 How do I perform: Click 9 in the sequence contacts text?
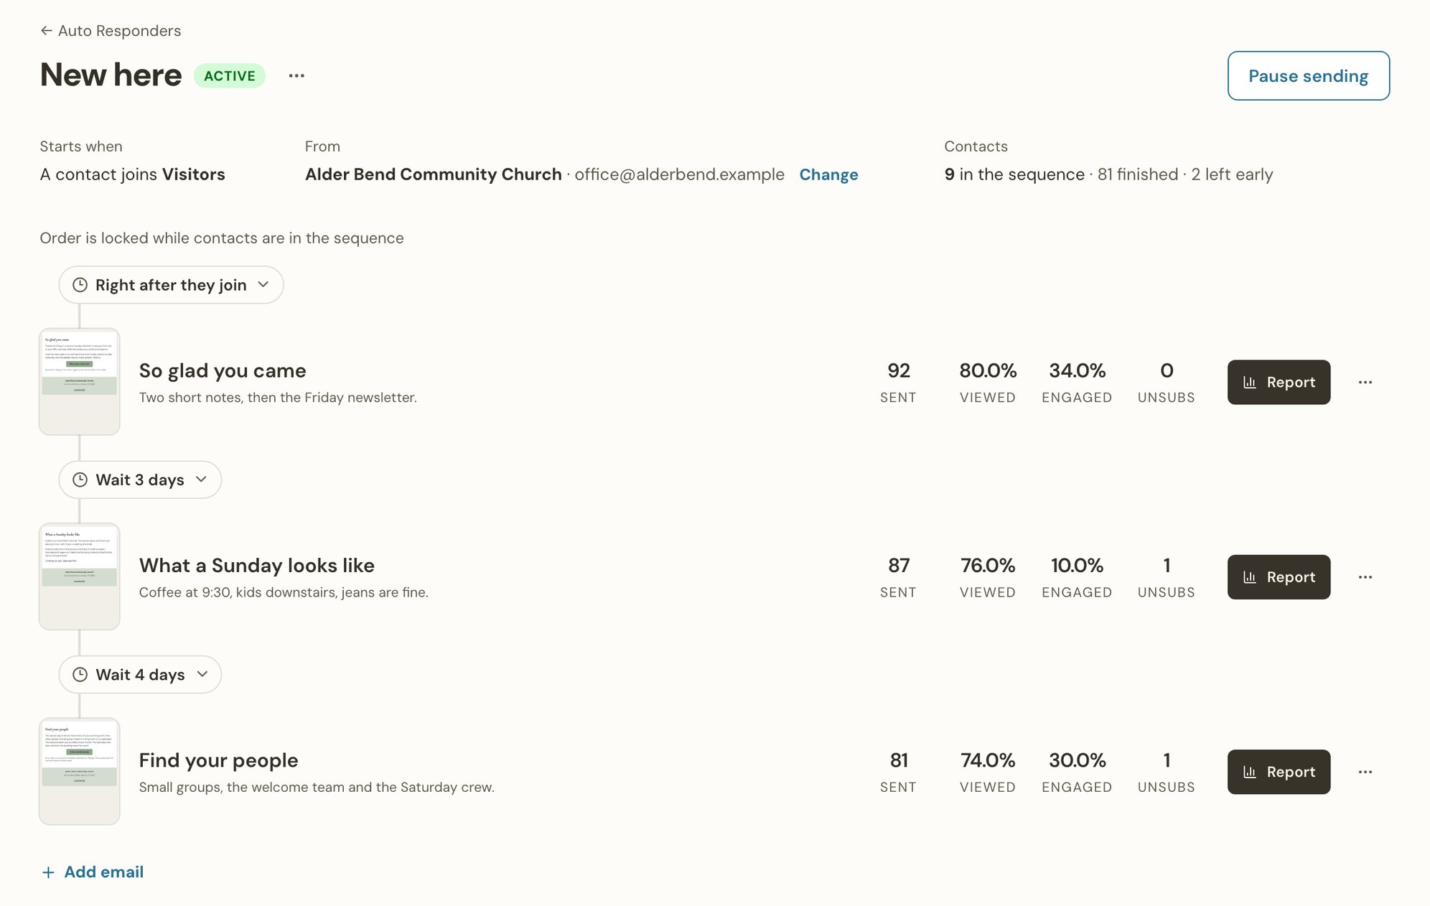pyautogui.click(x=1014, y=174)
